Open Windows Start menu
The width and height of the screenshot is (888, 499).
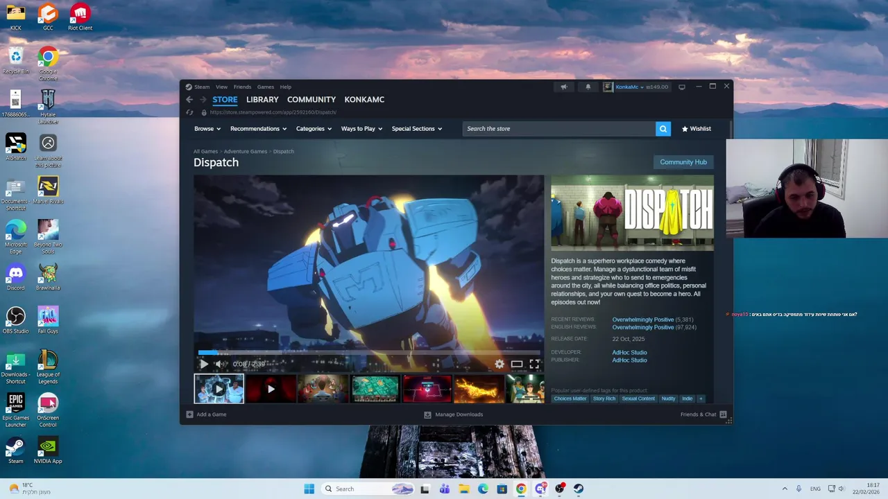point(309,489)
